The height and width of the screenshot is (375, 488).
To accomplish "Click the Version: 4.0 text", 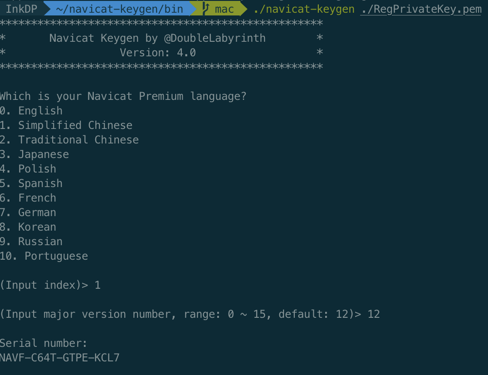I will tap(157, 53).
